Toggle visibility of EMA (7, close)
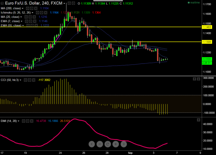 tap(26, 21)
